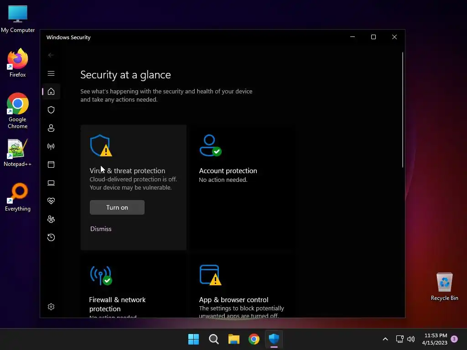The image size is (467, 350).
Task: Open the Home sidebar icon
Action: click(x=51, y=91)
